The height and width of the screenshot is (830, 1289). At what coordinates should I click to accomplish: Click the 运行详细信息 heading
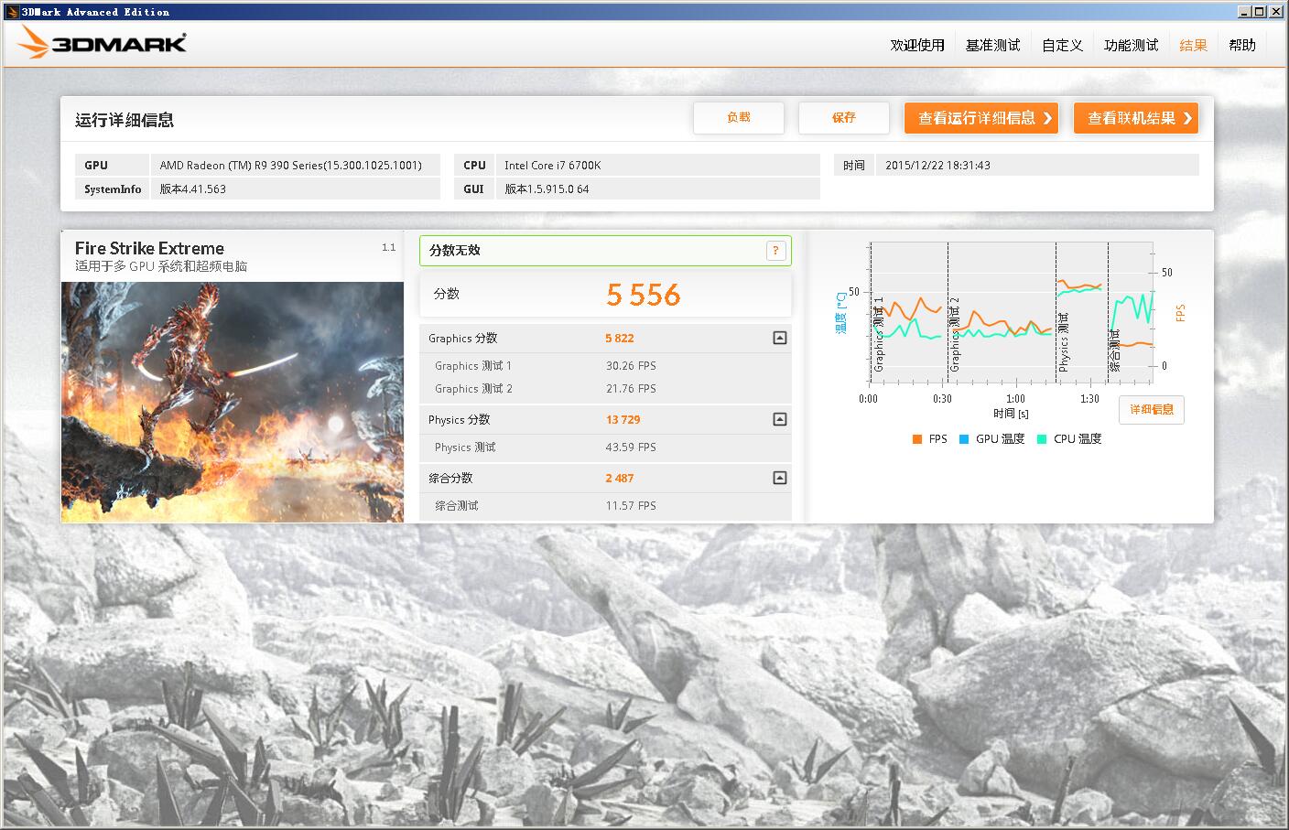point(125,120)
